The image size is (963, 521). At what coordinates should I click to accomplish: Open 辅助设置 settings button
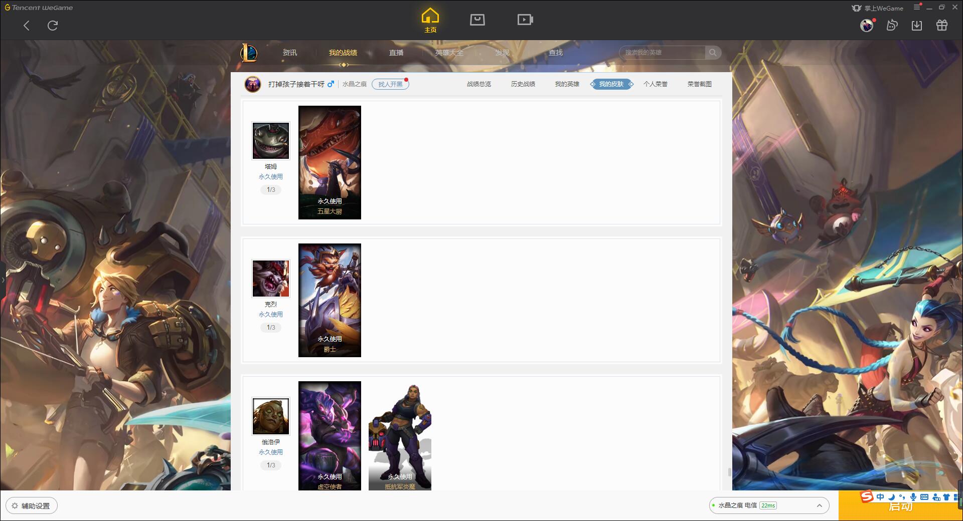pyautogui.click(x=32, y=505)
